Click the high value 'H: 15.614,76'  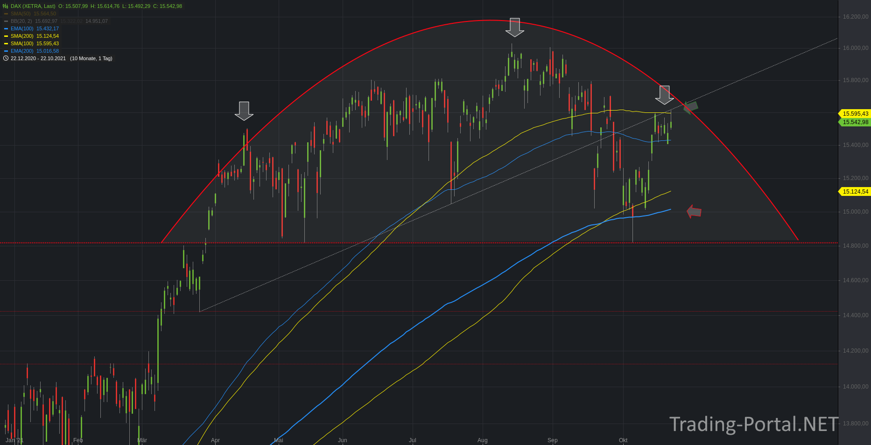(x=105, y=6)
